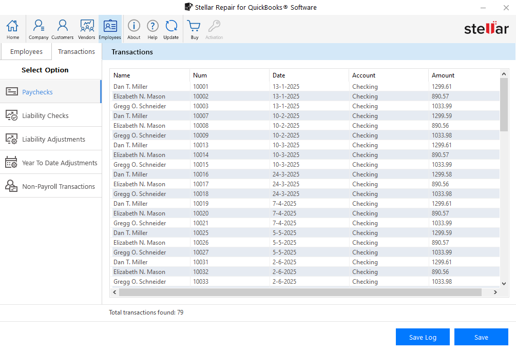The image size is (516, 352).
Task: Click check number 10018
Action: tap(201, 194)
